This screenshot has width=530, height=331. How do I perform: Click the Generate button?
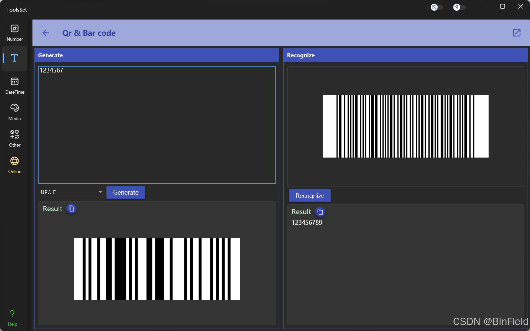(126, 192)
